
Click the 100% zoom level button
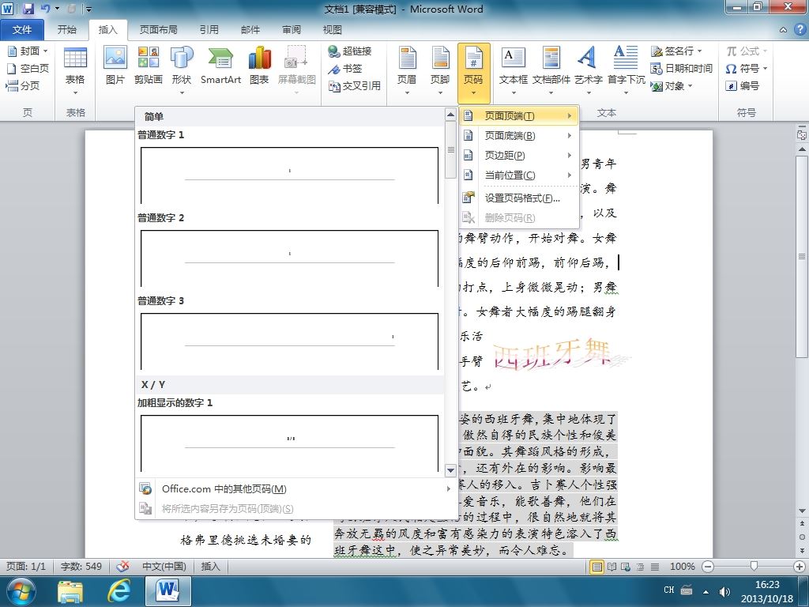point(682,567)
